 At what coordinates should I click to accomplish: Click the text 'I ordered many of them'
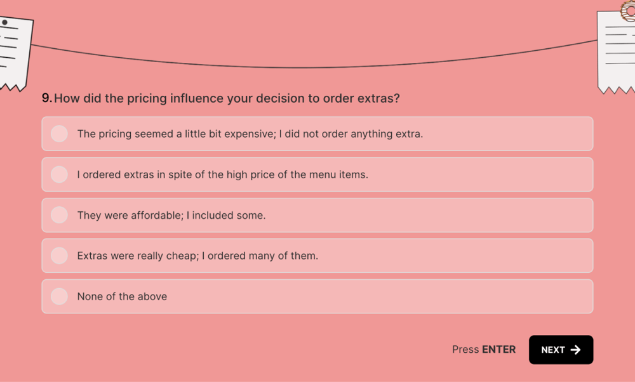tap(260, 256)
